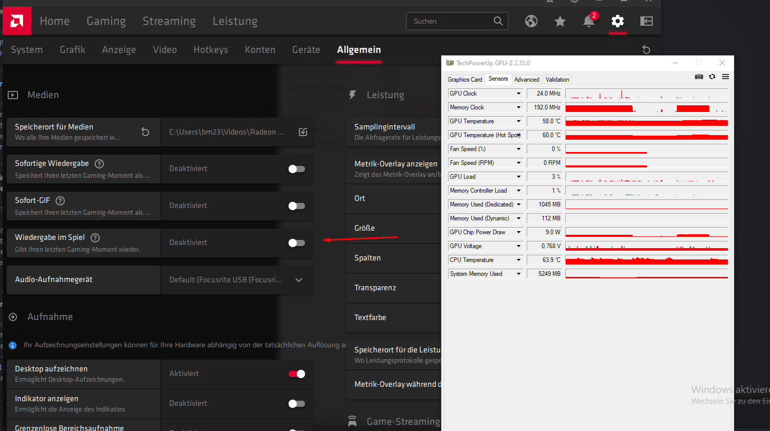
Task: Take GPU-Z screenshot with camera icon
Action: click(699, 77)
